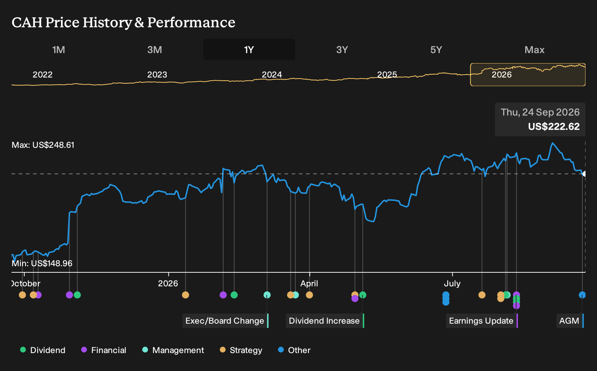Click the orange Strategy marker just after 2026 label

185,295
